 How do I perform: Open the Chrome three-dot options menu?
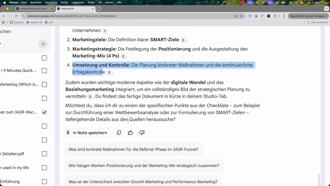(x=326, y=16)
